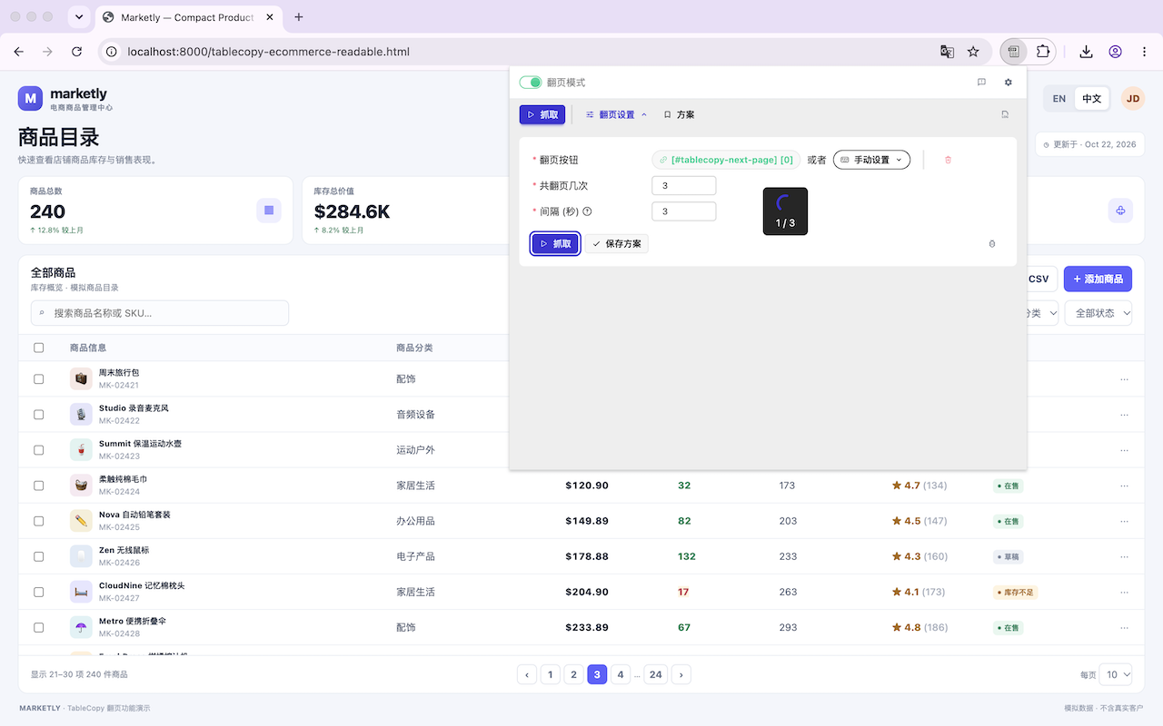Screen dimensions: 1163x726
Task: Bookmark this page with the star icon
Action: click(x=973, y=52)
